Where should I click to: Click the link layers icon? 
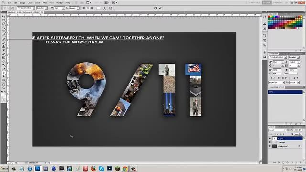(275, 162)
